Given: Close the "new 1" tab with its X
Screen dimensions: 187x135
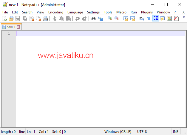Looking at the screenshot, I should point(18,27).
